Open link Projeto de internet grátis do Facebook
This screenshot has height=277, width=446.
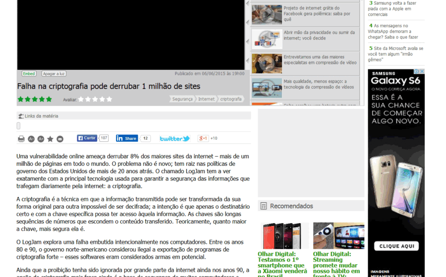[317, 14]
